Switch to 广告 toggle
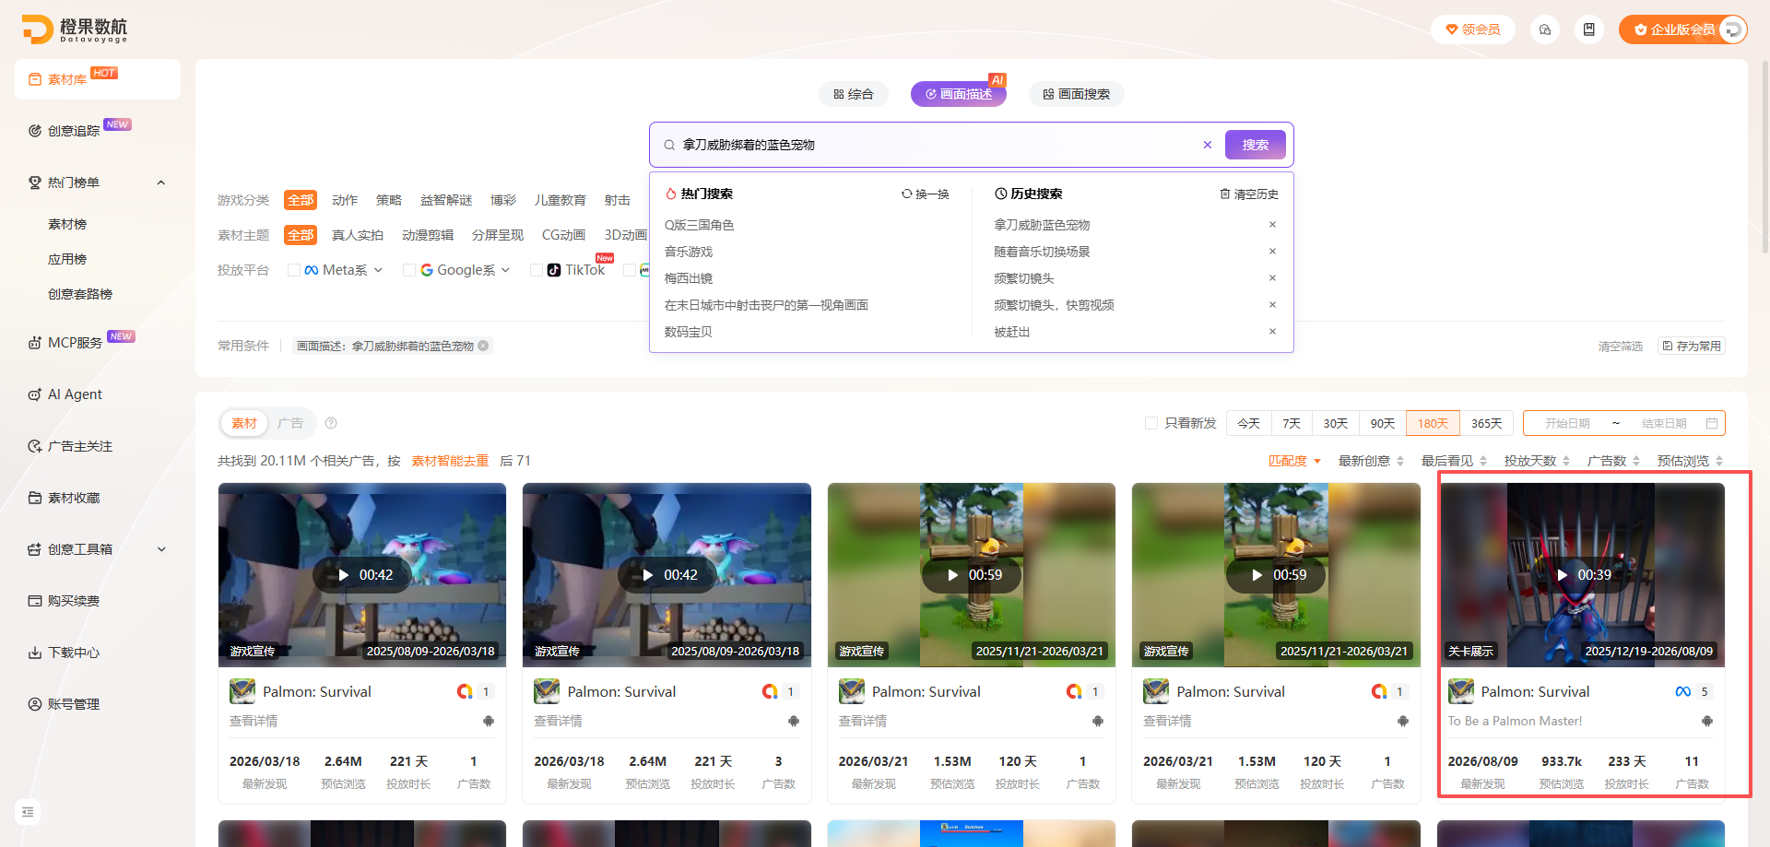Viewport: 1770px width, 847px height. coord(290,423)
